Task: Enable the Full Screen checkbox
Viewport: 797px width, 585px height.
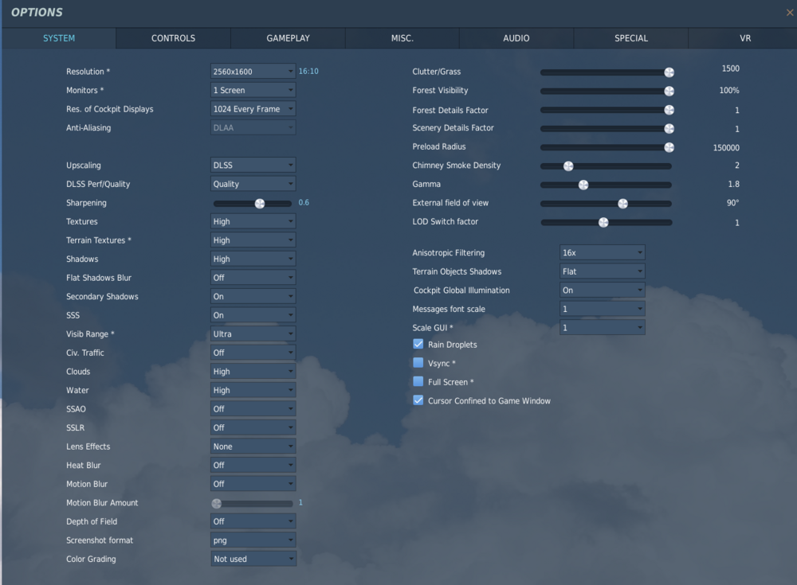Action: coord(418,382)
